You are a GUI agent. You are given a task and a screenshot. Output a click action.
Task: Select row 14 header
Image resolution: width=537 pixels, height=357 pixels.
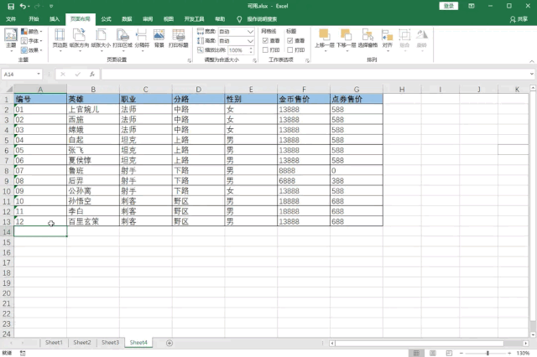coord(7,232)
